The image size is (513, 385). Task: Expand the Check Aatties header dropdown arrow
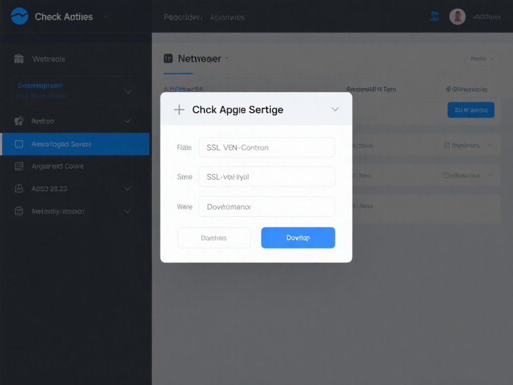pyautogui.click(x=106, y=17)
